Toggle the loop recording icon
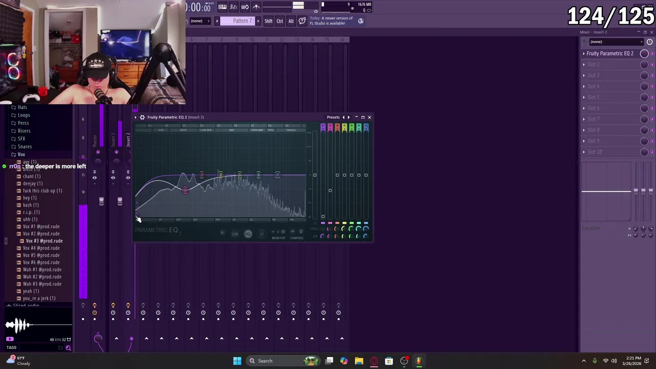The height and width of the screenshot is (369, 656). coord(245,7)
